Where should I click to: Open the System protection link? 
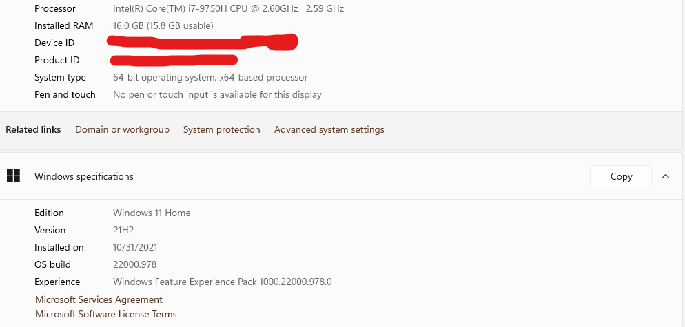tap(221, 129)
